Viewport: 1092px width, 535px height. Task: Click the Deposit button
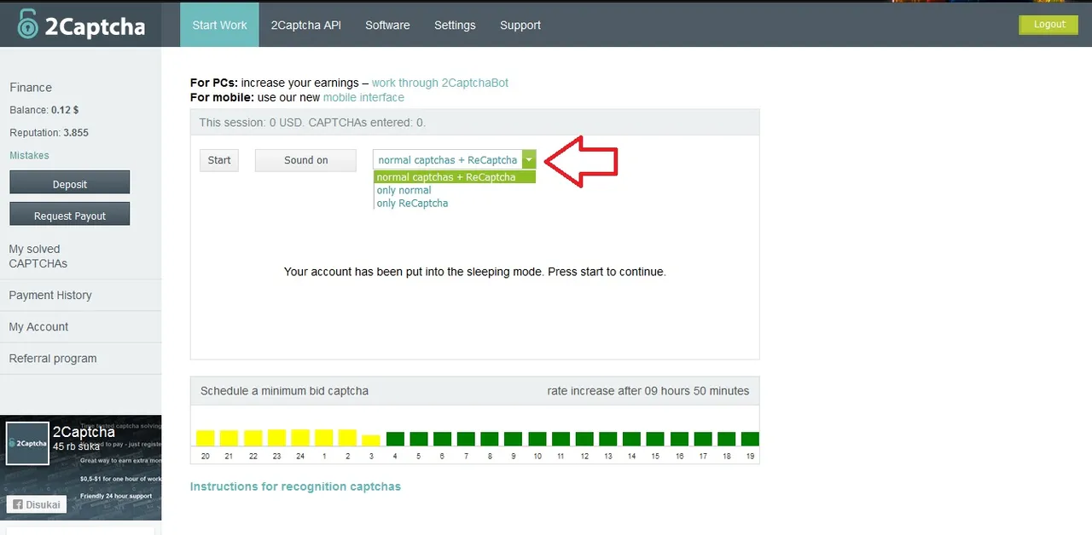[70, 182]
